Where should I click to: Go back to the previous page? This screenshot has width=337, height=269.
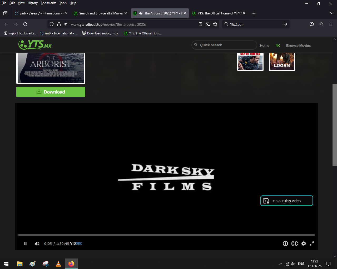(6, 24)
